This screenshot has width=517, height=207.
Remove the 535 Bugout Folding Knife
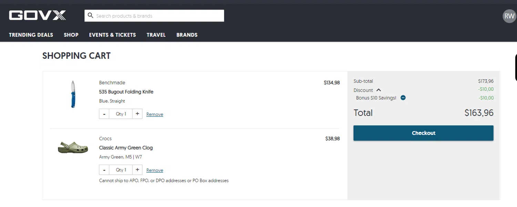(x=155, y=115)
